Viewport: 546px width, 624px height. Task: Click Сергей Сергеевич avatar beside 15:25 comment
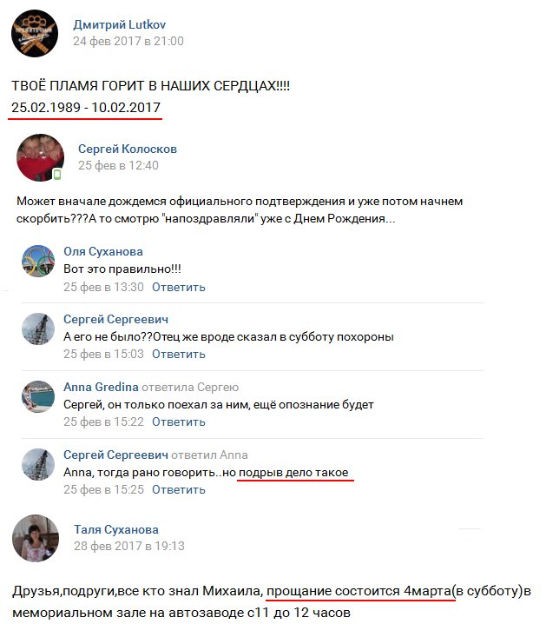point(38,464)
